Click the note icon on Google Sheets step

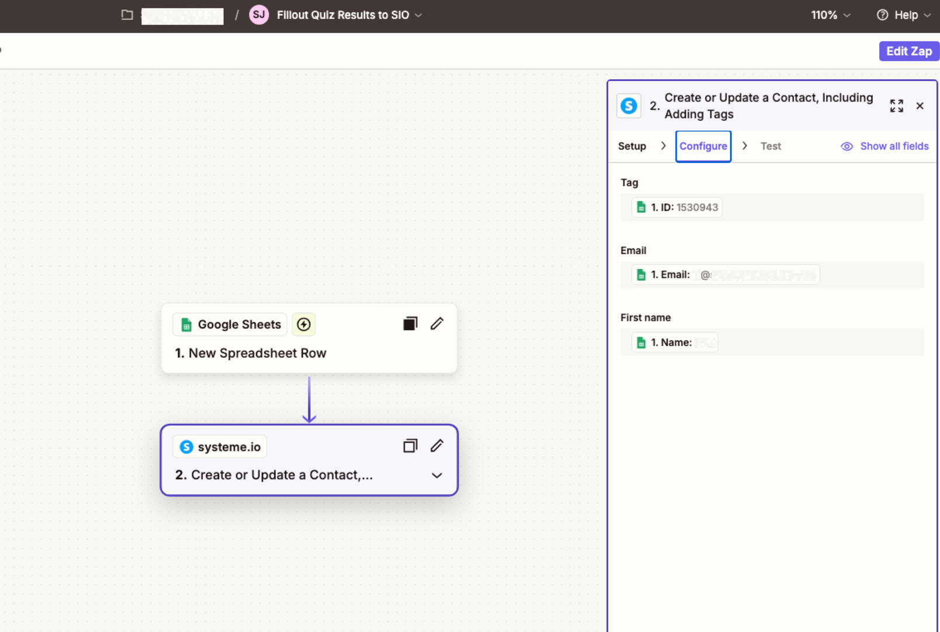point(410,323)
